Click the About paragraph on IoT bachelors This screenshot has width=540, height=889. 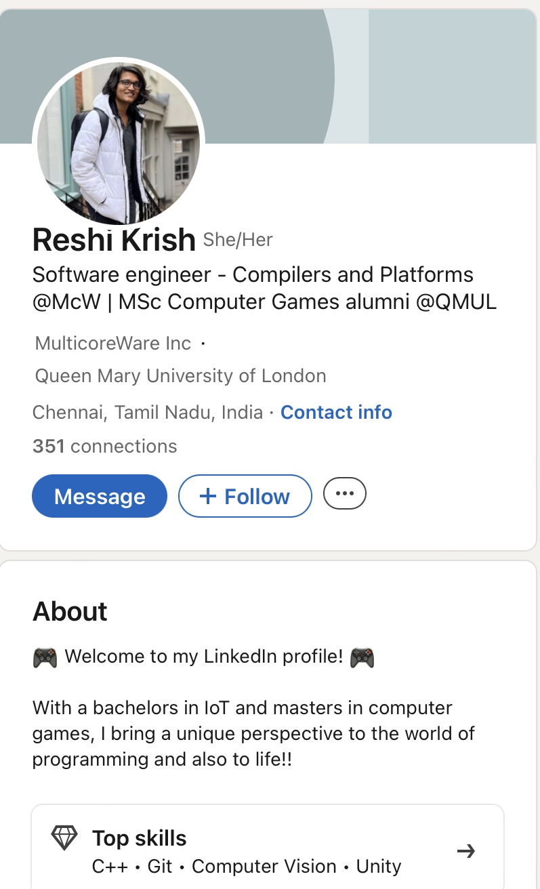[253, 734]
